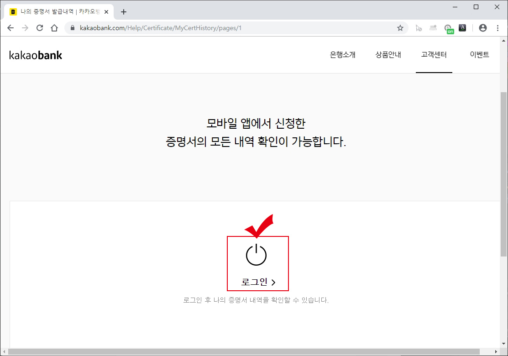This screenshot has height=356, width=508.
Task: Click the back navigation arrow
Action: tap(10, 27)
